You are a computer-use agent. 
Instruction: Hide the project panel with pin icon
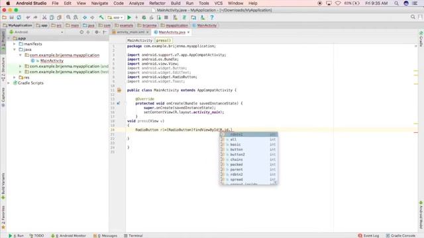tap(105, 32)
